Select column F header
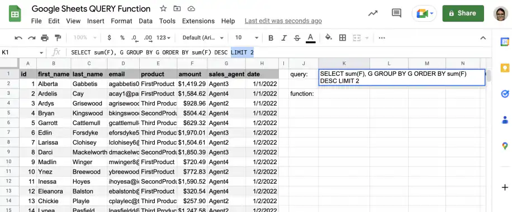Viewport: 512px width, 212px height. click(192, 63)
